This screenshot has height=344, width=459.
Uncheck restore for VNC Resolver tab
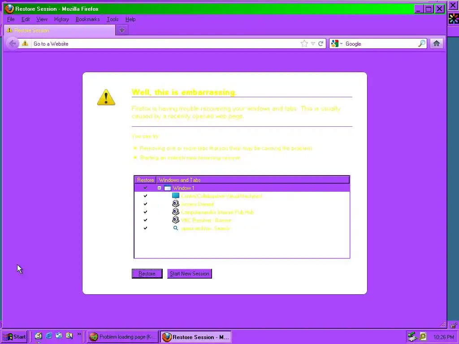[145, 220]
